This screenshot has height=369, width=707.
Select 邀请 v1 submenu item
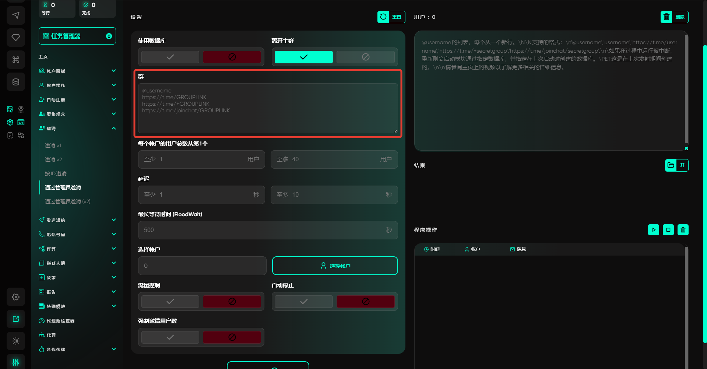tap(53, 145)
